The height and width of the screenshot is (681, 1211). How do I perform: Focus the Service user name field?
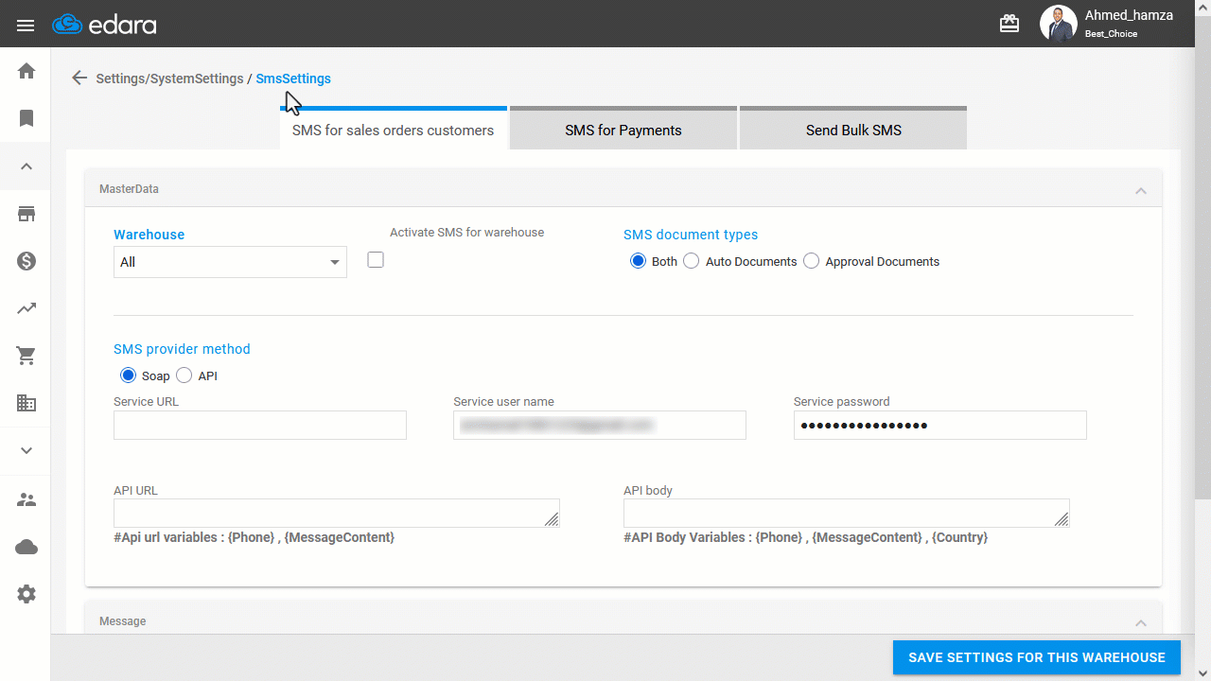click(x=600, y=426)
